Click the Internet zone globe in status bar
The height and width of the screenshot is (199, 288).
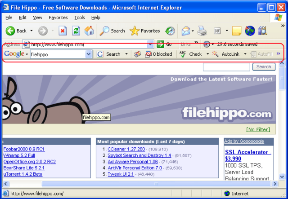point(227,193)
